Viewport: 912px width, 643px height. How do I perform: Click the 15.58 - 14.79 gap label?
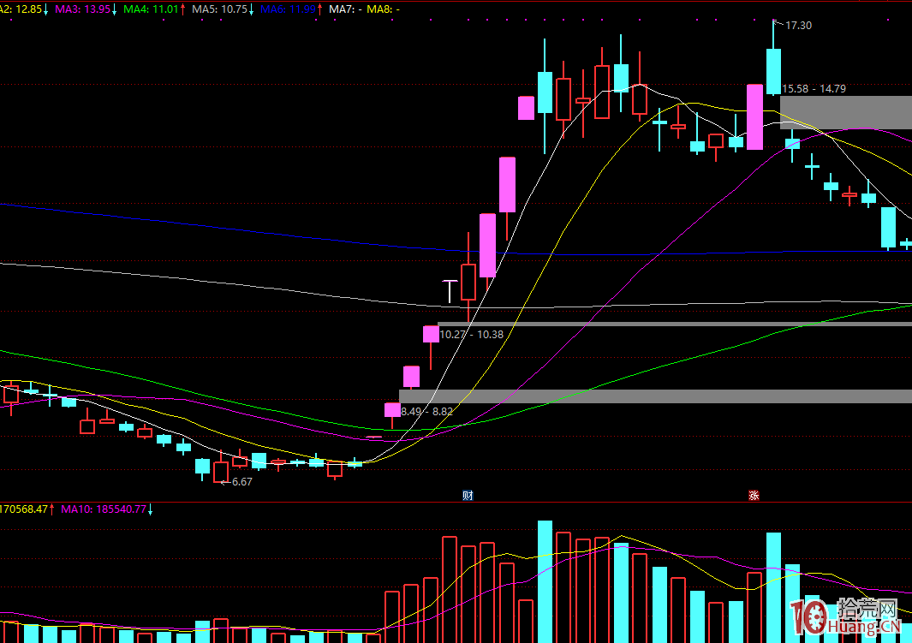click(x=814, y=89)
